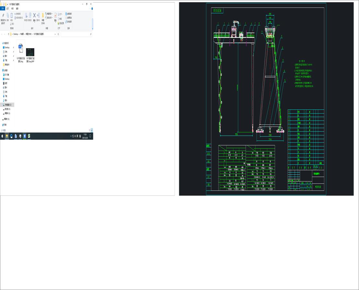Create a new folder via ribbon icon
The width and height of the screenshot is (359, 290).
point(43,16)
